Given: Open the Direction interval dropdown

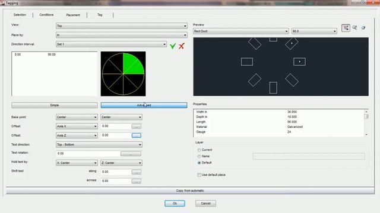Looking at the screenshot, I should 111,44.
